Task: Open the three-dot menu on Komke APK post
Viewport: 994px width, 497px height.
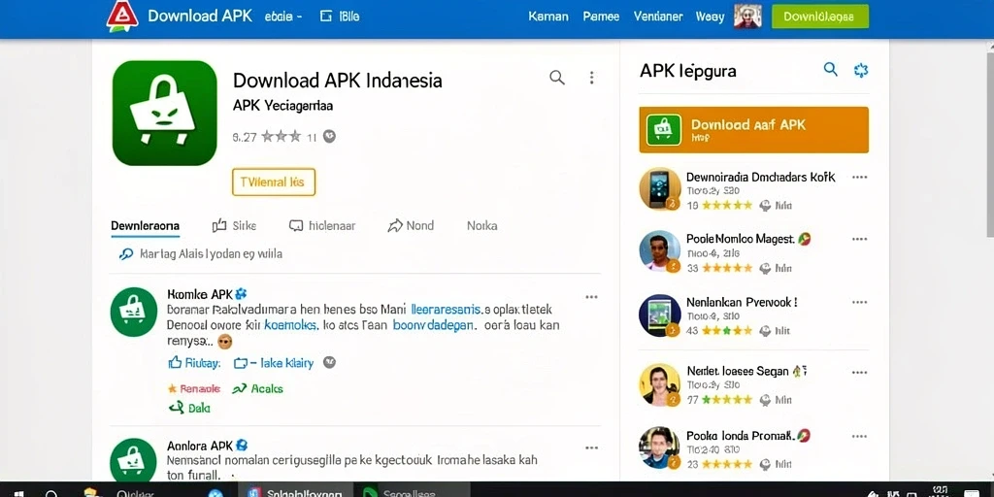Action: pyautogui.click(x=591, y=297)
